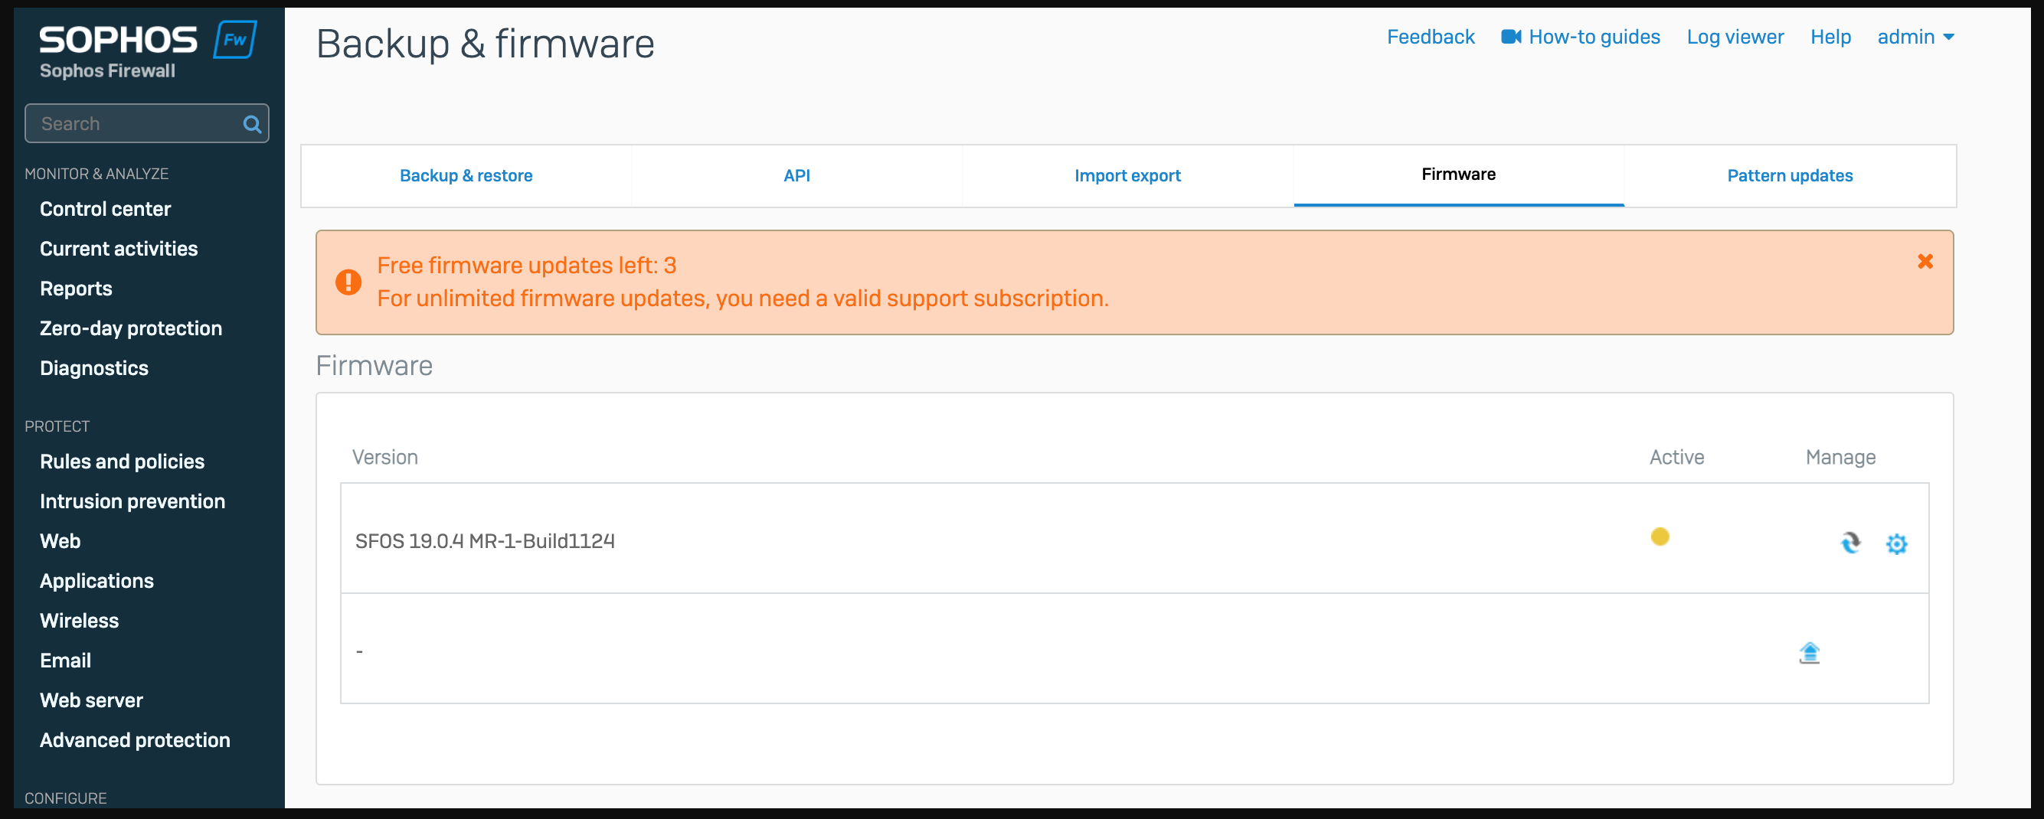Click the orange warning exclamation icon
The image size is (2044, 819).
[x=348, y=282]
